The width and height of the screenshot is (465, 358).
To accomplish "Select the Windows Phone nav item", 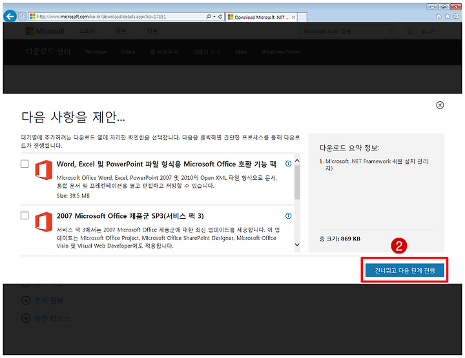I will coord(280,52).
